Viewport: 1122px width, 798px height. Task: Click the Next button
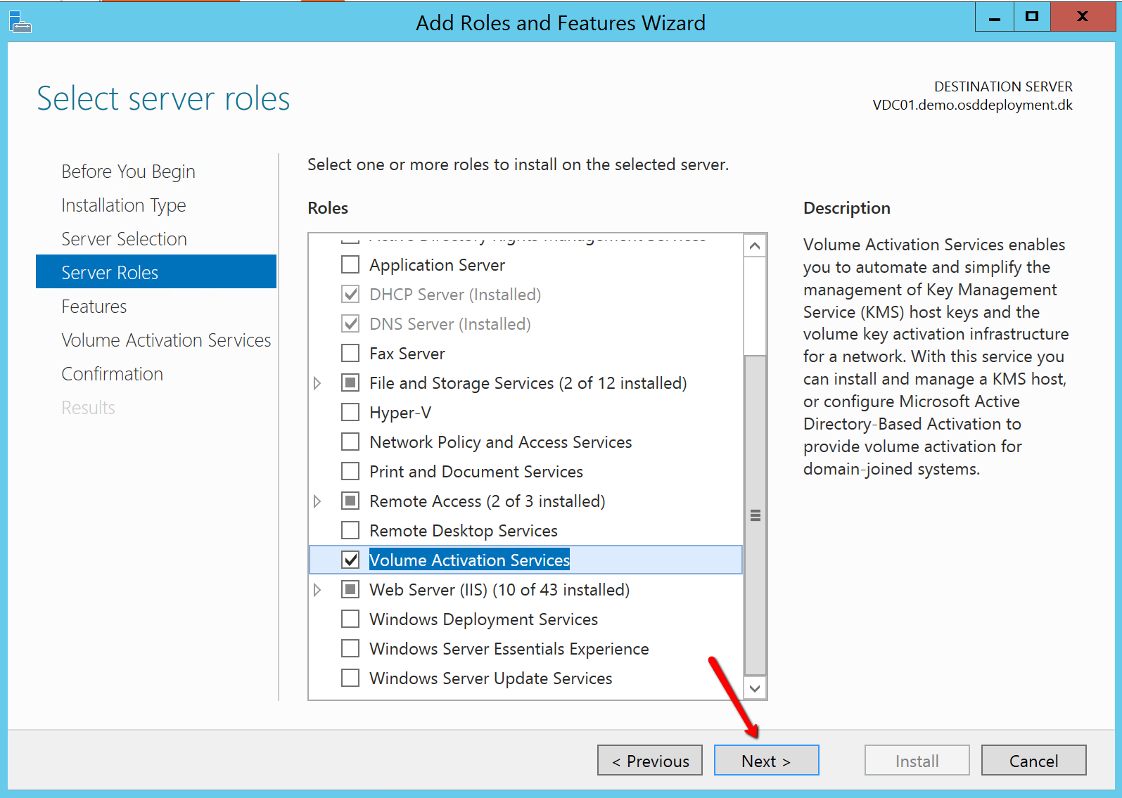766,761
